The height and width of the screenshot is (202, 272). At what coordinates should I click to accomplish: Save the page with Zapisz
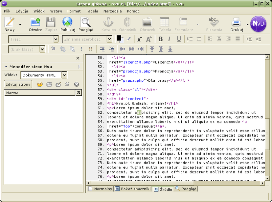(x=51, y=24)
